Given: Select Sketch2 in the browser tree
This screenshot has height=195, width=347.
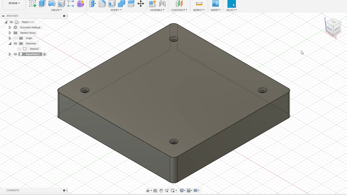Looking at the screenshot, I should click(x=34, y=49).
